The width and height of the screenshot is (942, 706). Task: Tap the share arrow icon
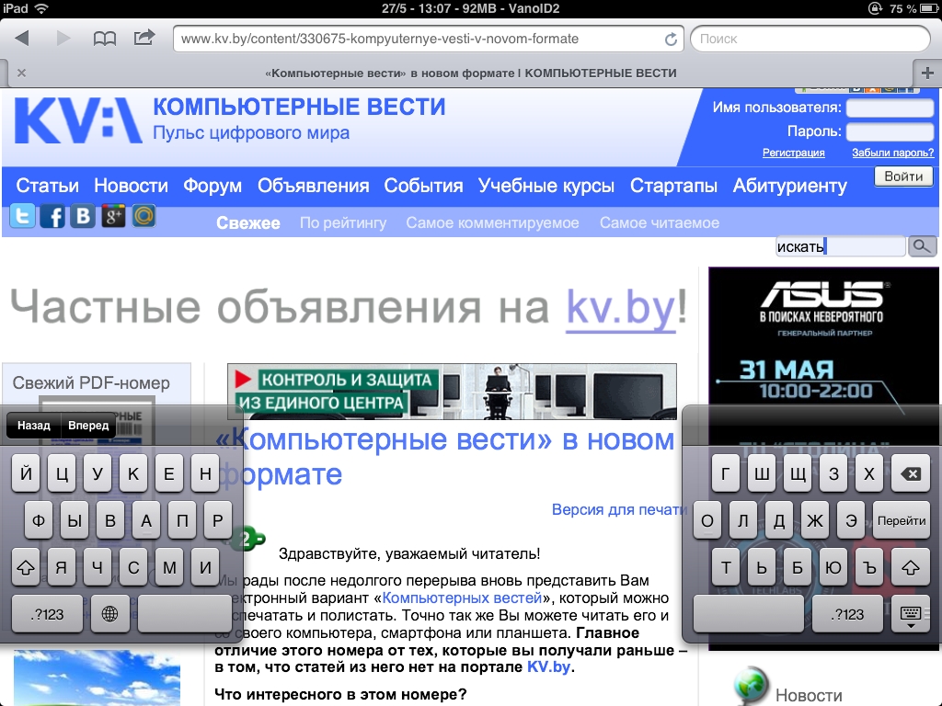144,38
